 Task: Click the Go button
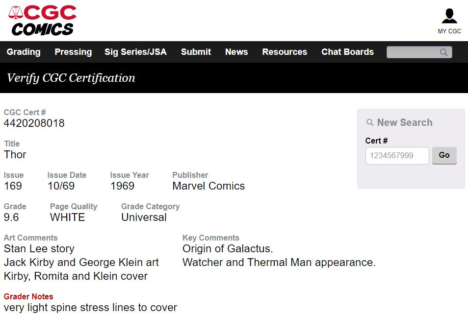tap(444, 155)
